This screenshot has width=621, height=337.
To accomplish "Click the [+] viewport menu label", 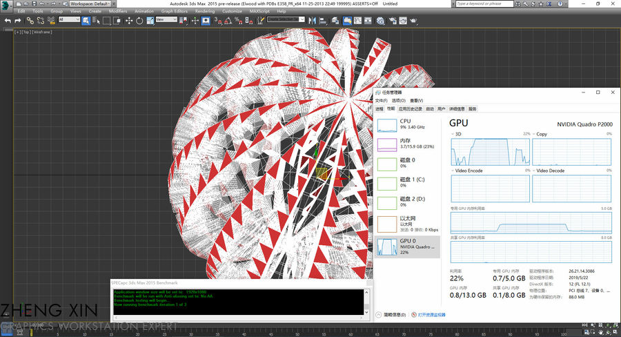I will (x=17, y=32).
